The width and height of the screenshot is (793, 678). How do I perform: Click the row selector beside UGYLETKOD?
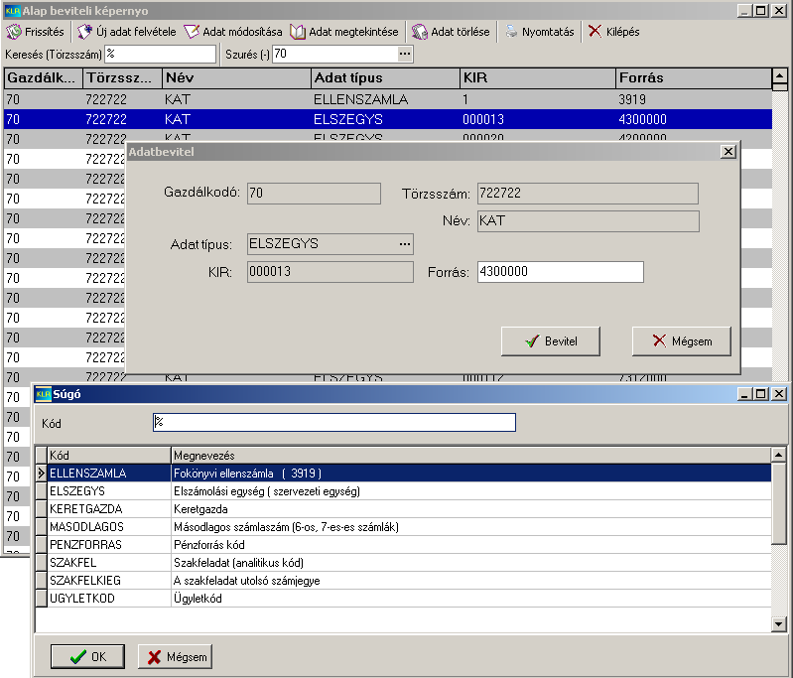click(42, 598)
